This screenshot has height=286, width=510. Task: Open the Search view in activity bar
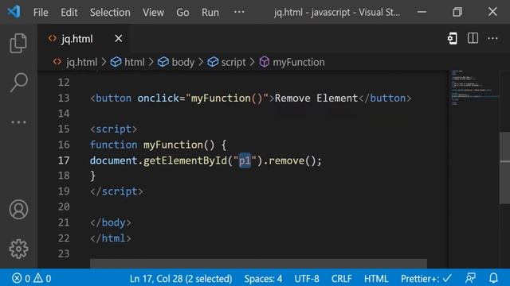pos(18,83)
